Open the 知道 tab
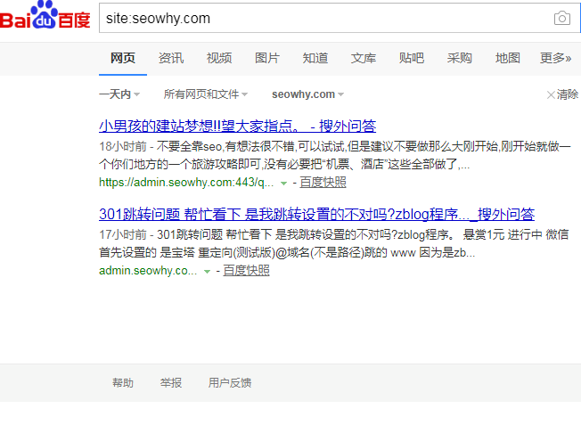Viewport: 581px width, 425px height. coord(315,58)
